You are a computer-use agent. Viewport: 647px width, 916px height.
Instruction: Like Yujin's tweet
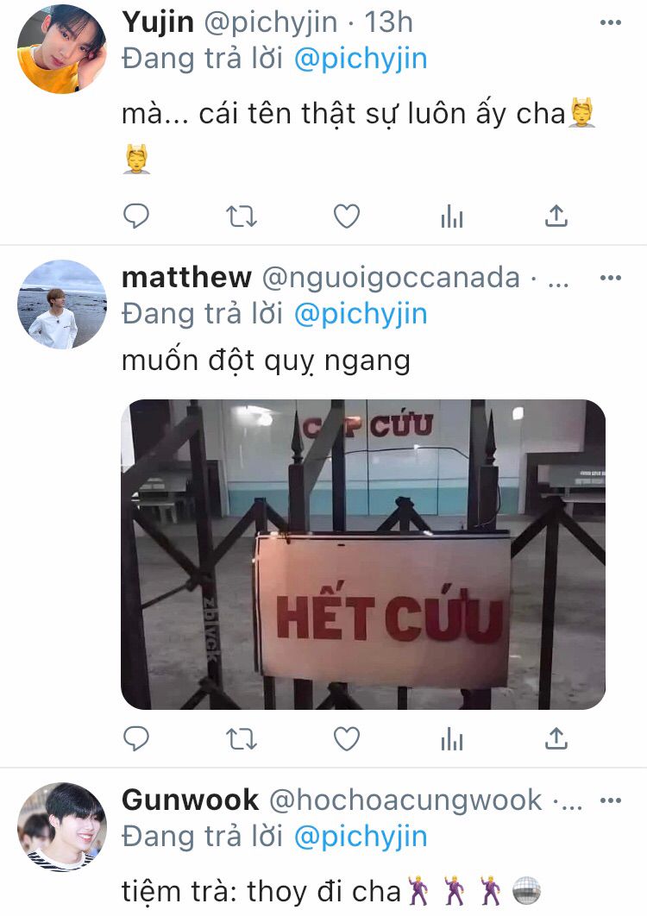pos(347,216)
